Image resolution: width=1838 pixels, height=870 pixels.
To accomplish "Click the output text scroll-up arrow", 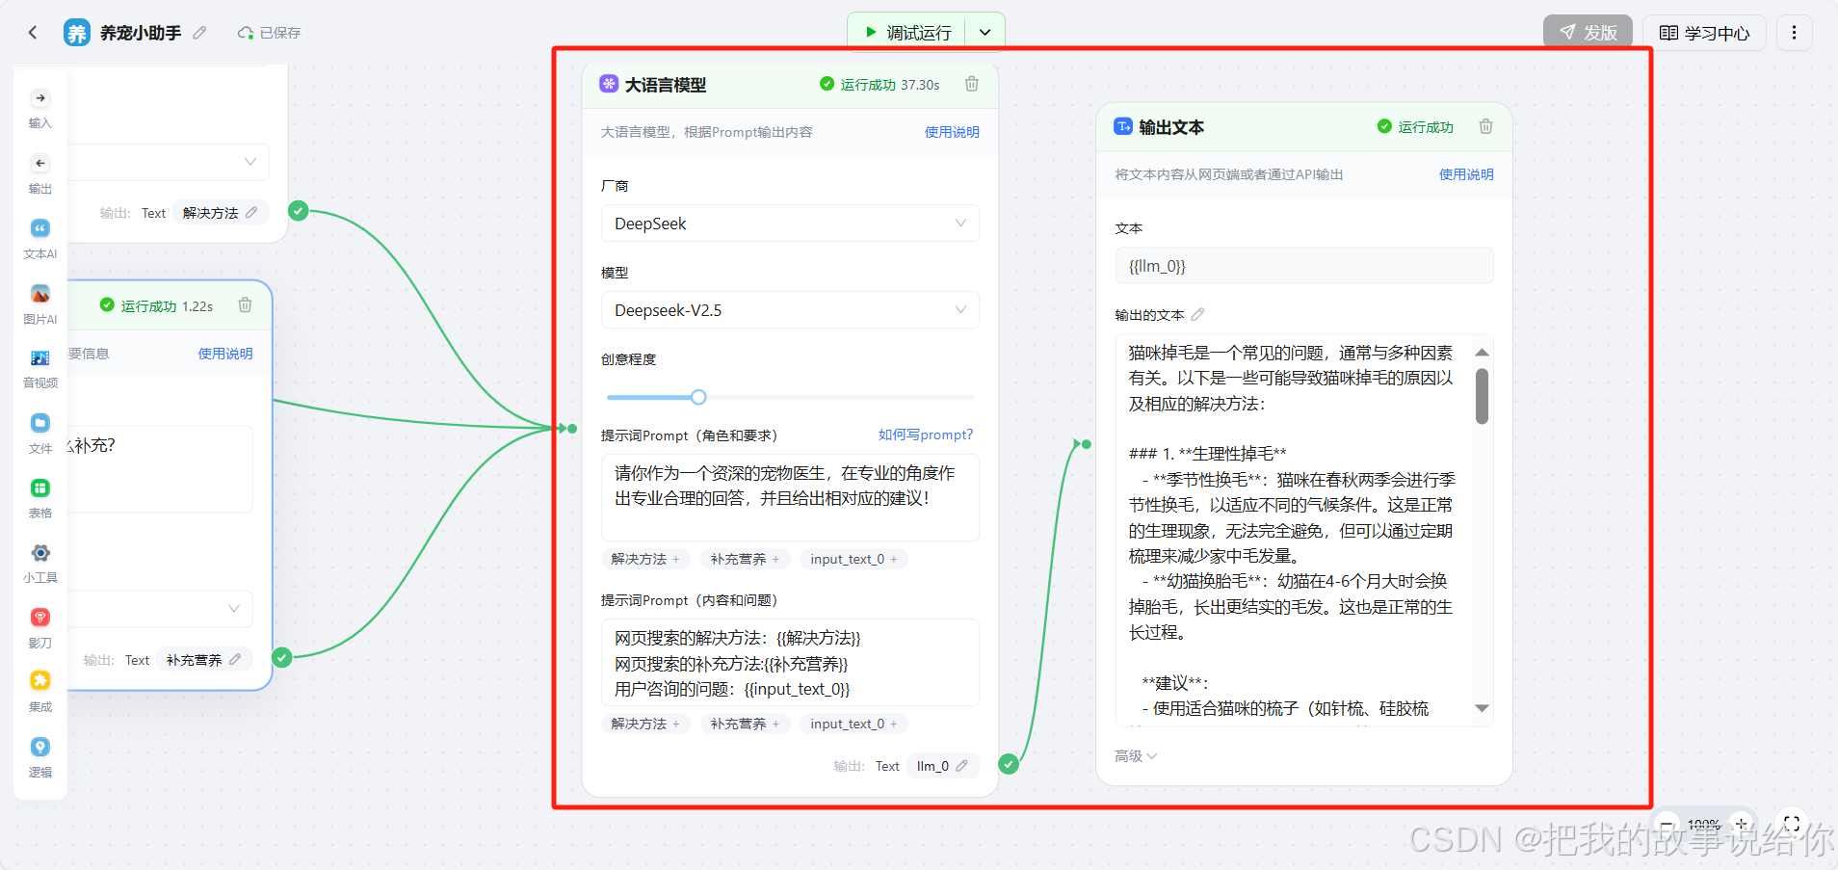I will click(1482, 353).
